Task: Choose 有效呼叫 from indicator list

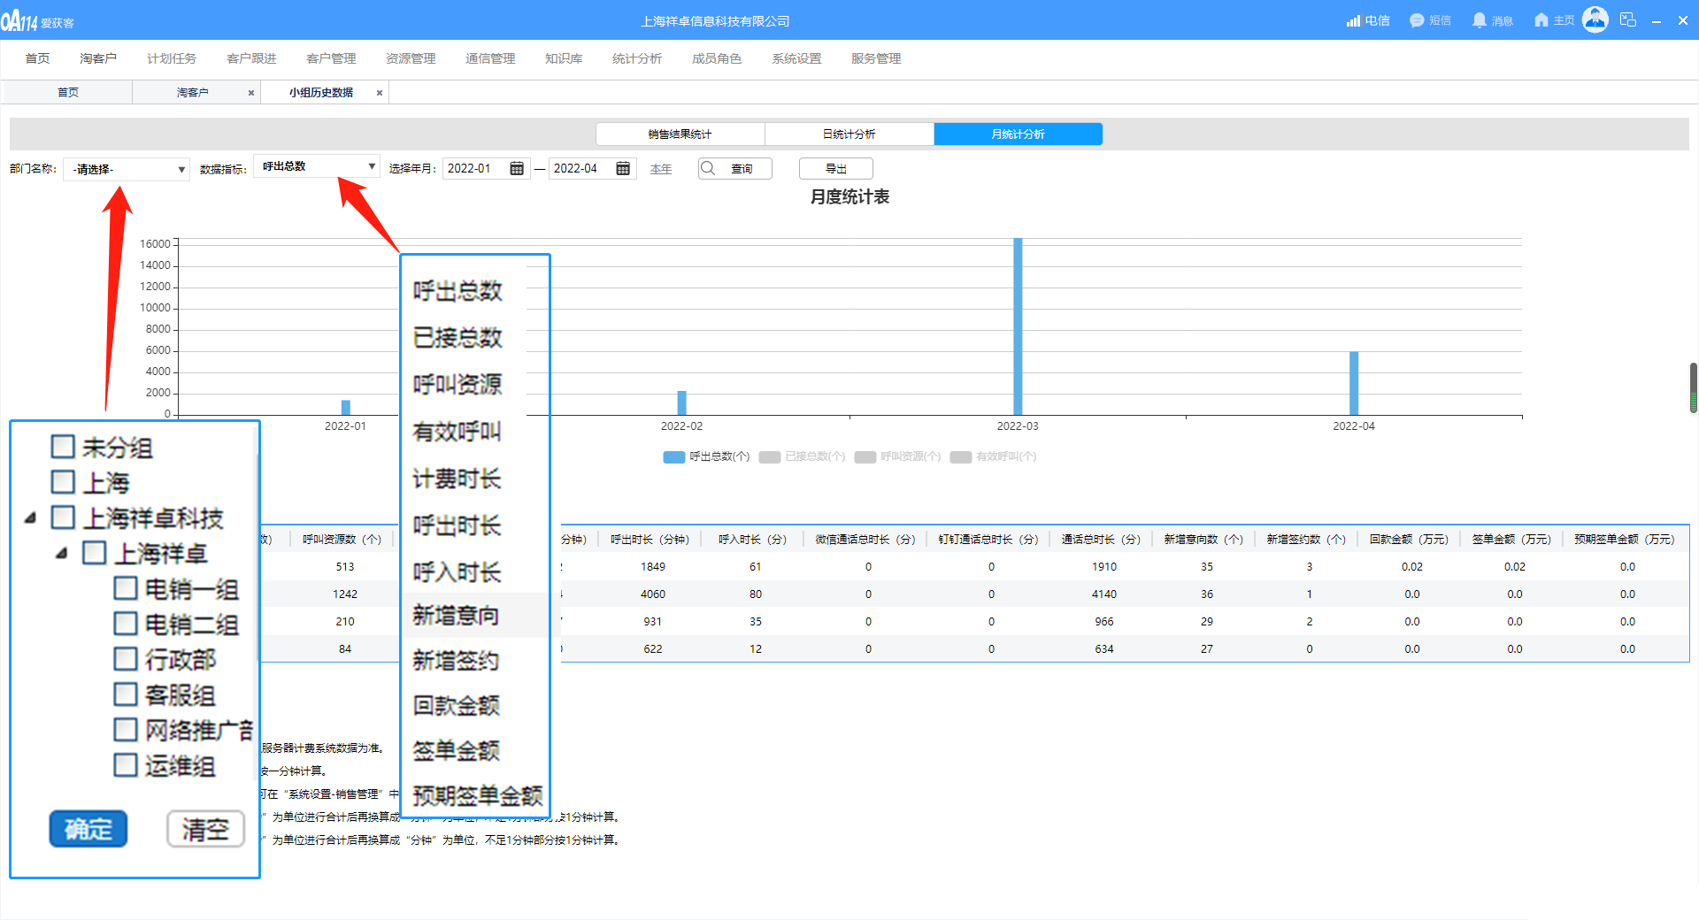Action: (x=457, y=432)
